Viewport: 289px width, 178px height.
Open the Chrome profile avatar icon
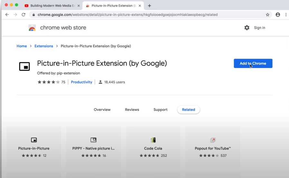278,14
